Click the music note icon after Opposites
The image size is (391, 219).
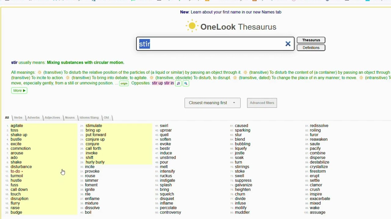pyautogui.click(x=178, y=83)
